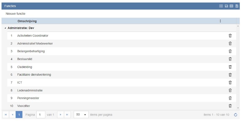Open the items per pagina dropdown
This screenshot has height=121, width=241.
(81, 115)
